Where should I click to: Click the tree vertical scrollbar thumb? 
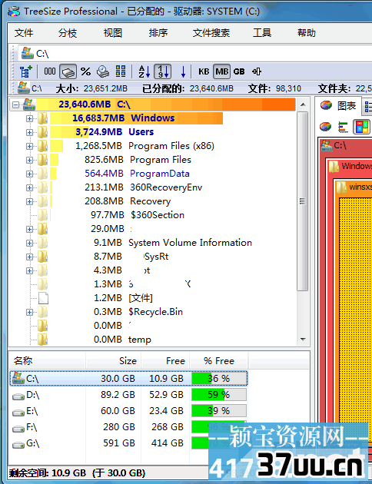[x=303, y=201]
